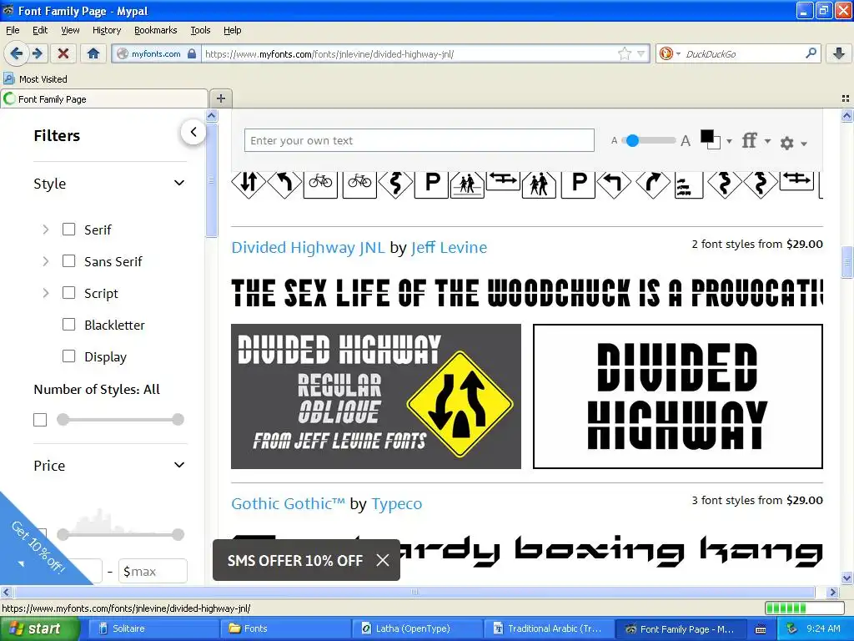Open the Edit menu
This screenshot has width=854, height=641.
coord(40,30)
